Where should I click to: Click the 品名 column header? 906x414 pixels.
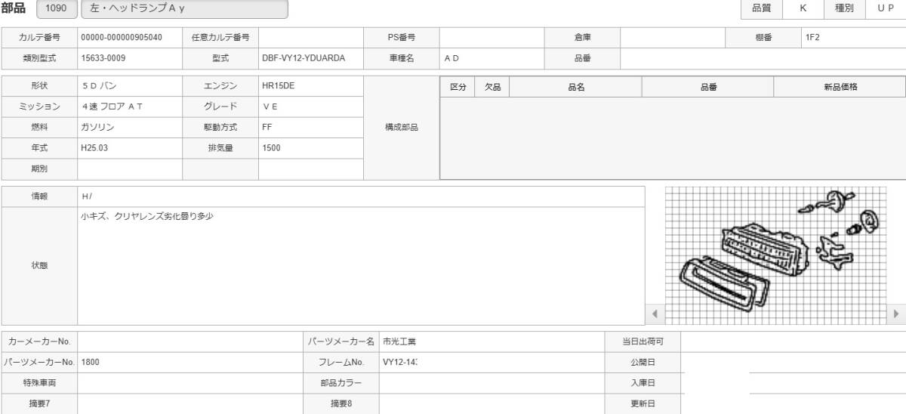(x=577, y=87)
